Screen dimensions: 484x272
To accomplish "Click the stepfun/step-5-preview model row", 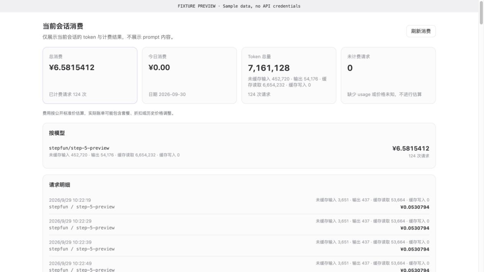I will click(x=239, y=152).
